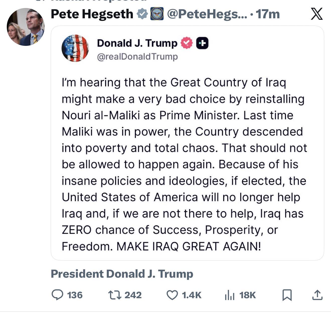Click the "President Donald J. Trump" caption
Screen dimensions: 331x313
pyautogui.click(x=122, y=274)
